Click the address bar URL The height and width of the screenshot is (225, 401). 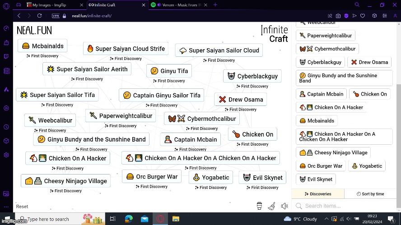[92, 16]
